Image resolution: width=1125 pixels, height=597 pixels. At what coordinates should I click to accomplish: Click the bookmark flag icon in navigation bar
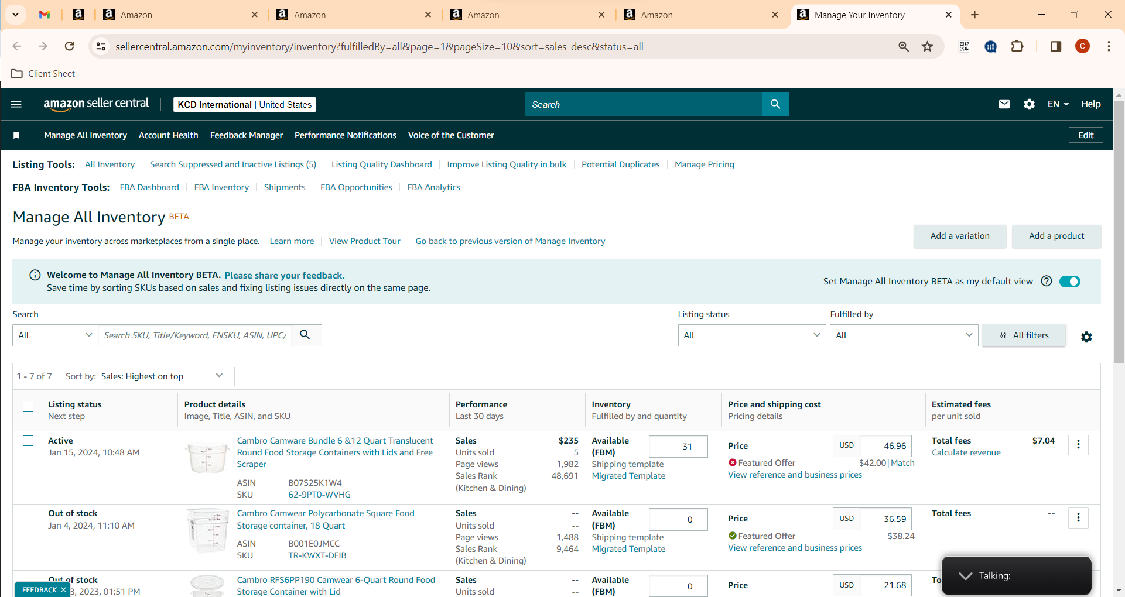point(16,135)
